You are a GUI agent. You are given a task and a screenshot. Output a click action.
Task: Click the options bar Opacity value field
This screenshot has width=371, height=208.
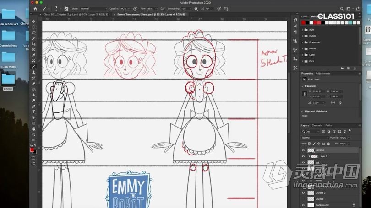pos(124,9)
